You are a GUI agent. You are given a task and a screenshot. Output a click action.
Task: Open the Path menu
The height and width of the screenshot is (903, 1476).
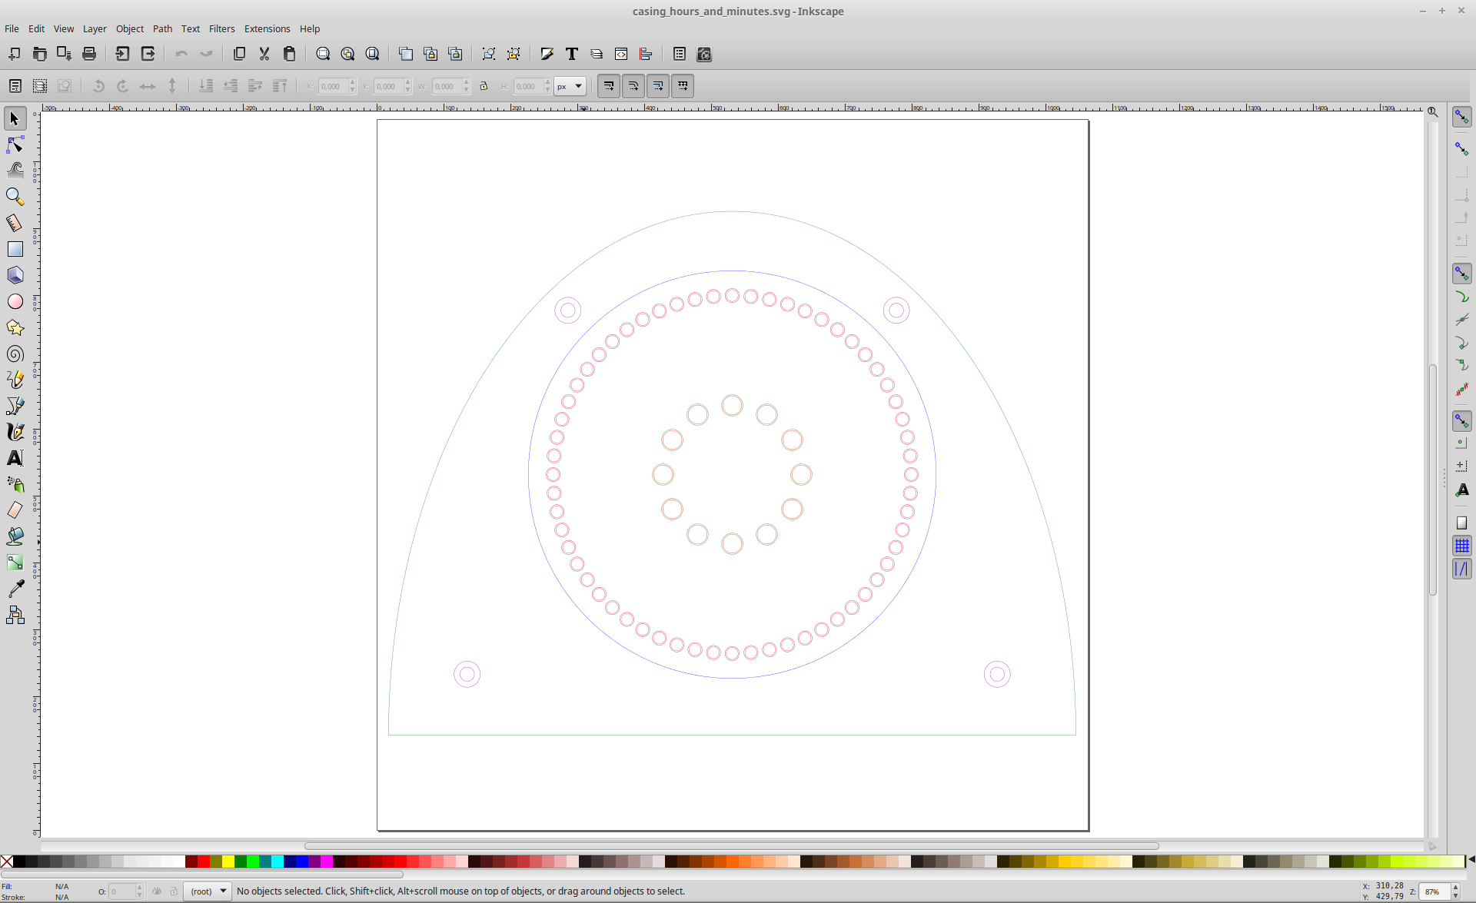(162, 28)
